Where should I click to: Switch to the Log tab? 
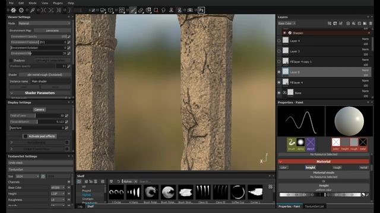[80, 206]
